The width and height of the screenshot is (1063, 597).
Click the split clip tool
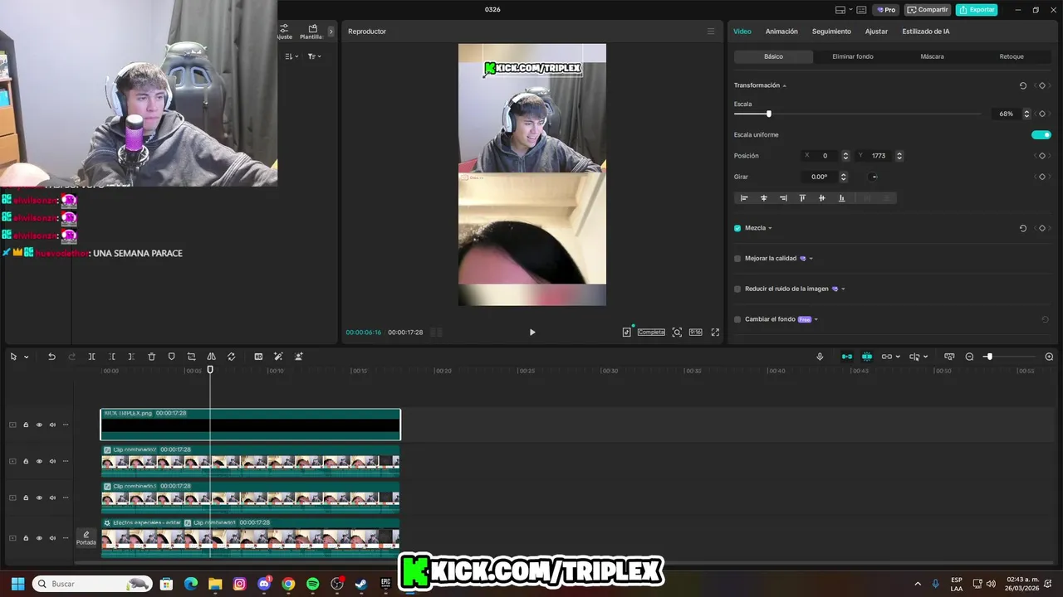click(91, 357)
